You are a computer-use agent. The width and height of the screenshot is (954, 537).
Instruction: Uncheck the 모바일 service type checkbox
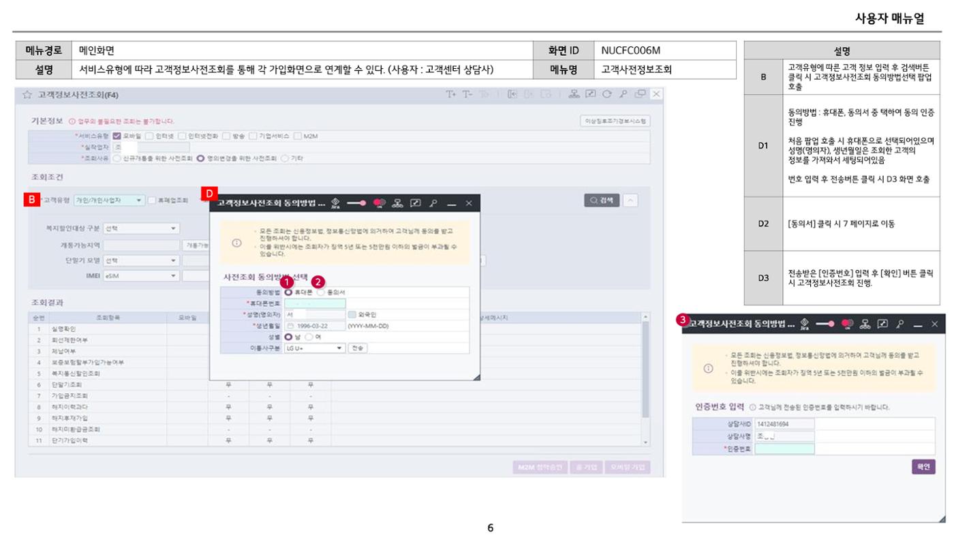tap(117, 136)
